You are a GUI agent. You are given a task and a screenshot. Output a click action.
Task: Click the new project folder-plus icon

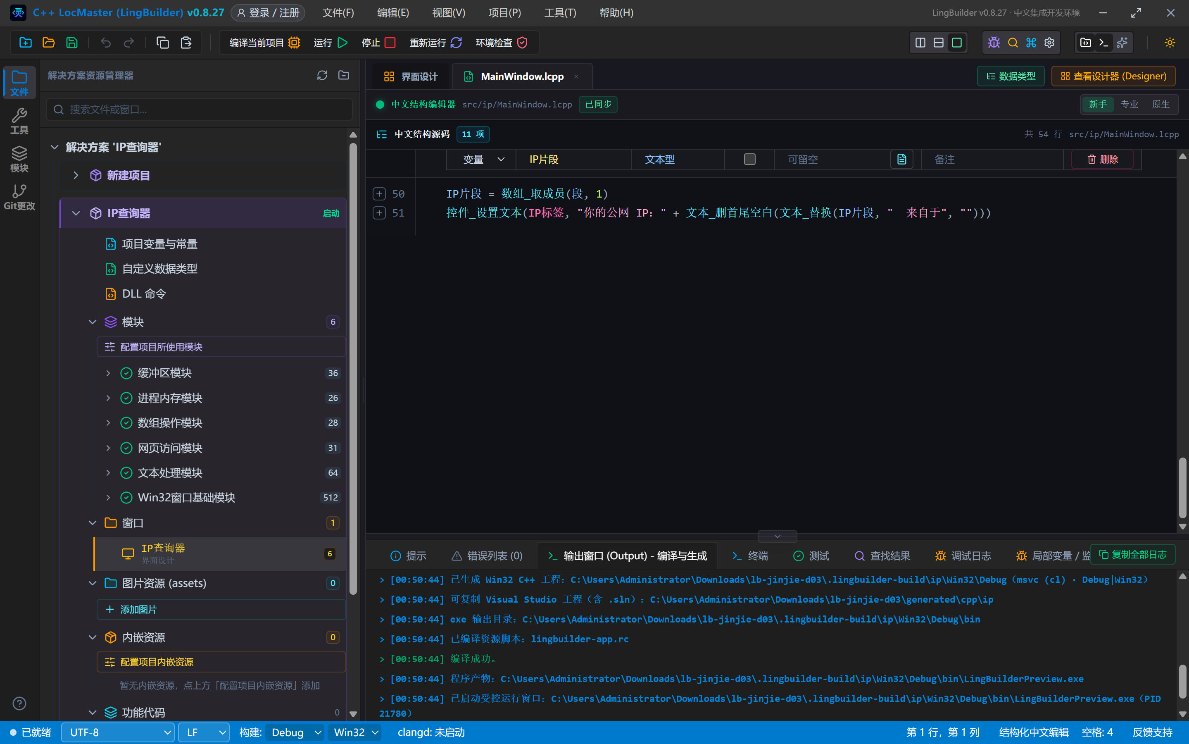[26, 43]
